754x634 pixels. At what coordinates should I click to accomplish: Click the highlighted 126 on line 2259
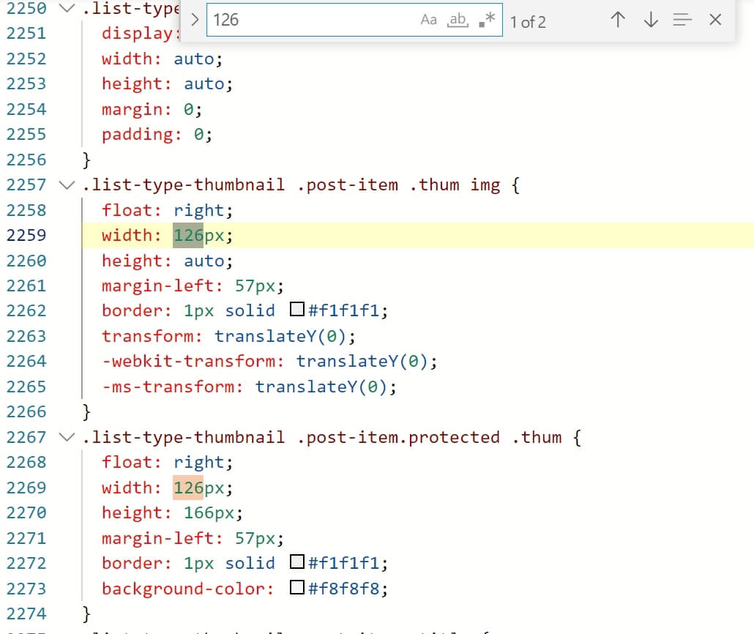click(x=188, y=235)
